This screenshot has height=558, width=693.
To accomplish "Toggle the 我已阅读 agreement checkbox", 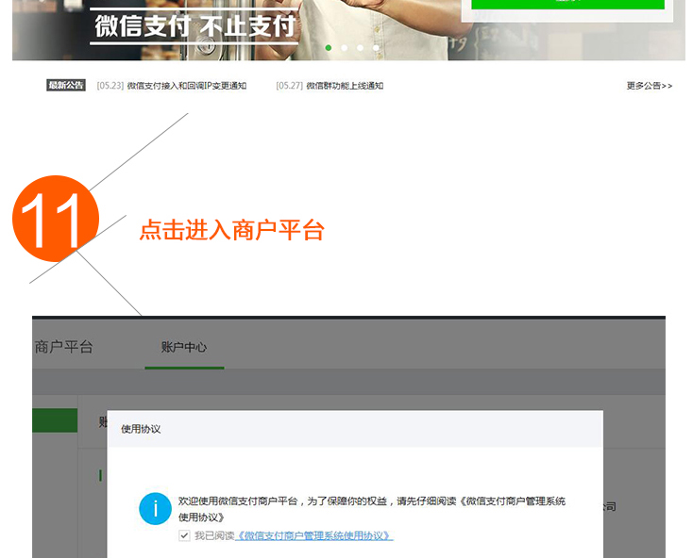I will pos(184,535).
